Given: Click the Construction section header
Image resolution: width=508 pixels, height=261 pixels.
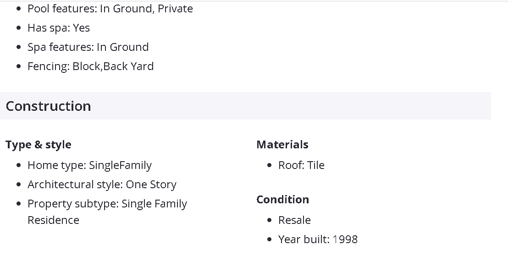Looking at the screenshot, I should [x=48, y=106].
